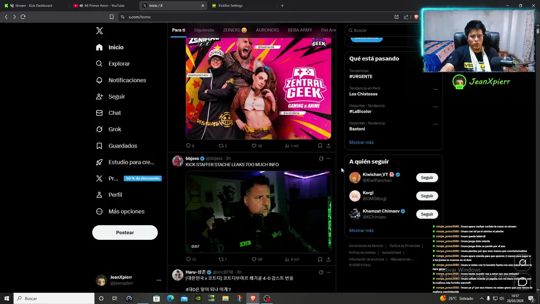540x304 pixels.
Task: Open Política de Privacidad link
Action: coord(405,246)
